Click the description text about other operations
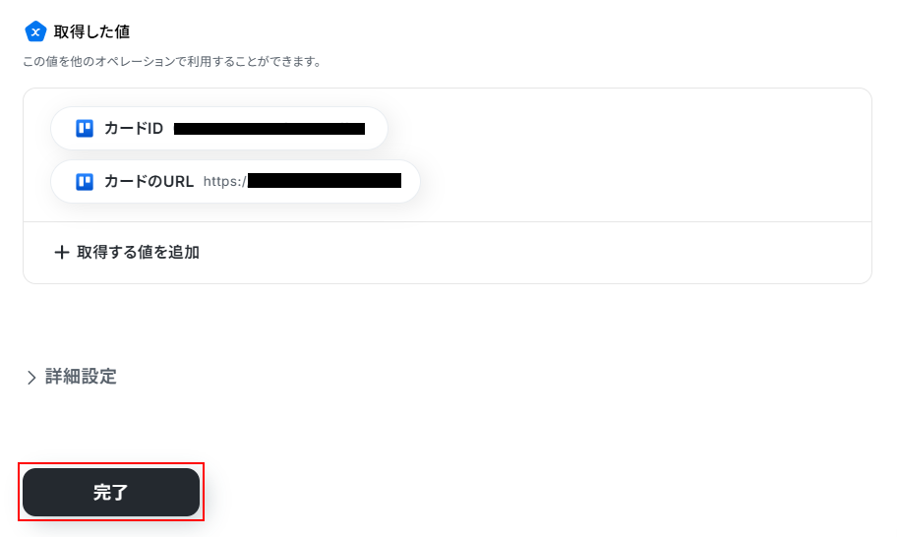 (x=172, y=61)
